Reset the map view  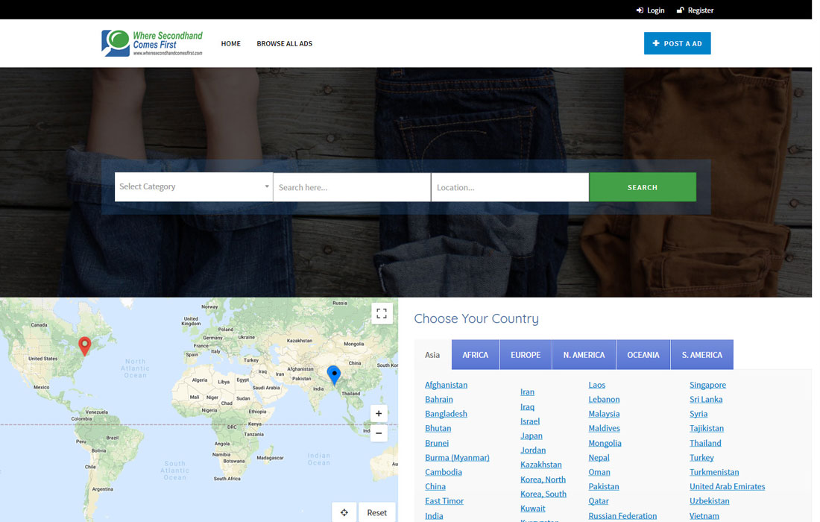coord(377,512)
